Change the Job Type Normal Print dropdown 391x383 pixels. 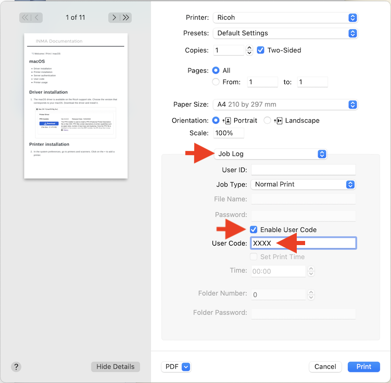click(303, 184)
